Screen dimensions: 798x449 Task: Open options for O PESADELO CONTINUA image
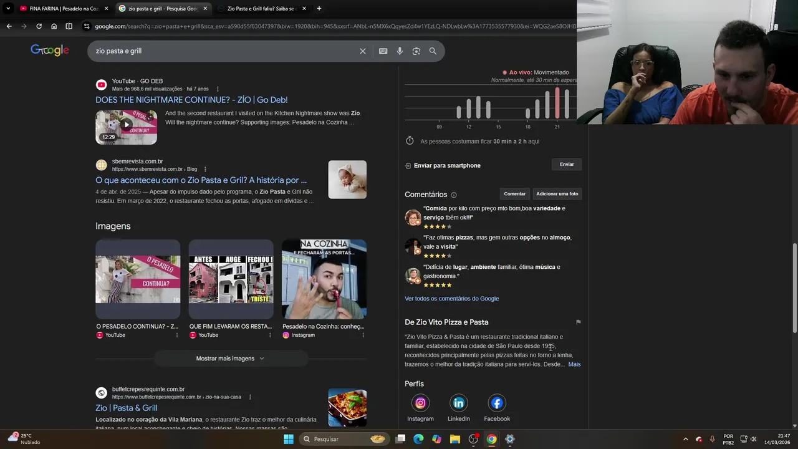pos(176,335)
